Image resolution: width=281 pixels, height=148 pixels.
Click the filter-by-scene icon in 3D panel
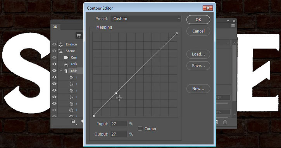pos(79,36)
